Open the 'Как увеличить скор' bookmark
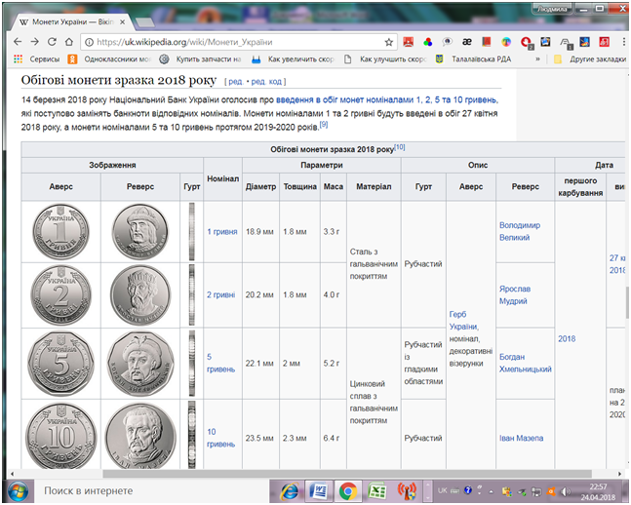Viewport: 631px width, 505px height. (293, 59)
